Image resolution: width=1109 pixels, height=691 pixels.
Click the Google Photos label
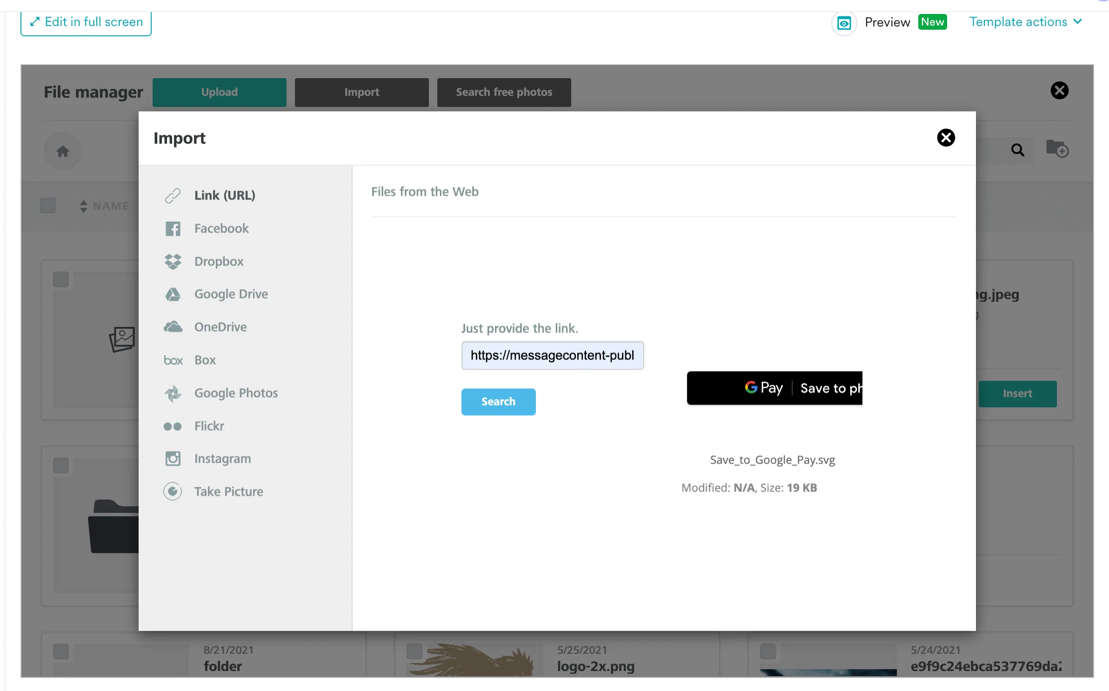[x=236, y=393]
